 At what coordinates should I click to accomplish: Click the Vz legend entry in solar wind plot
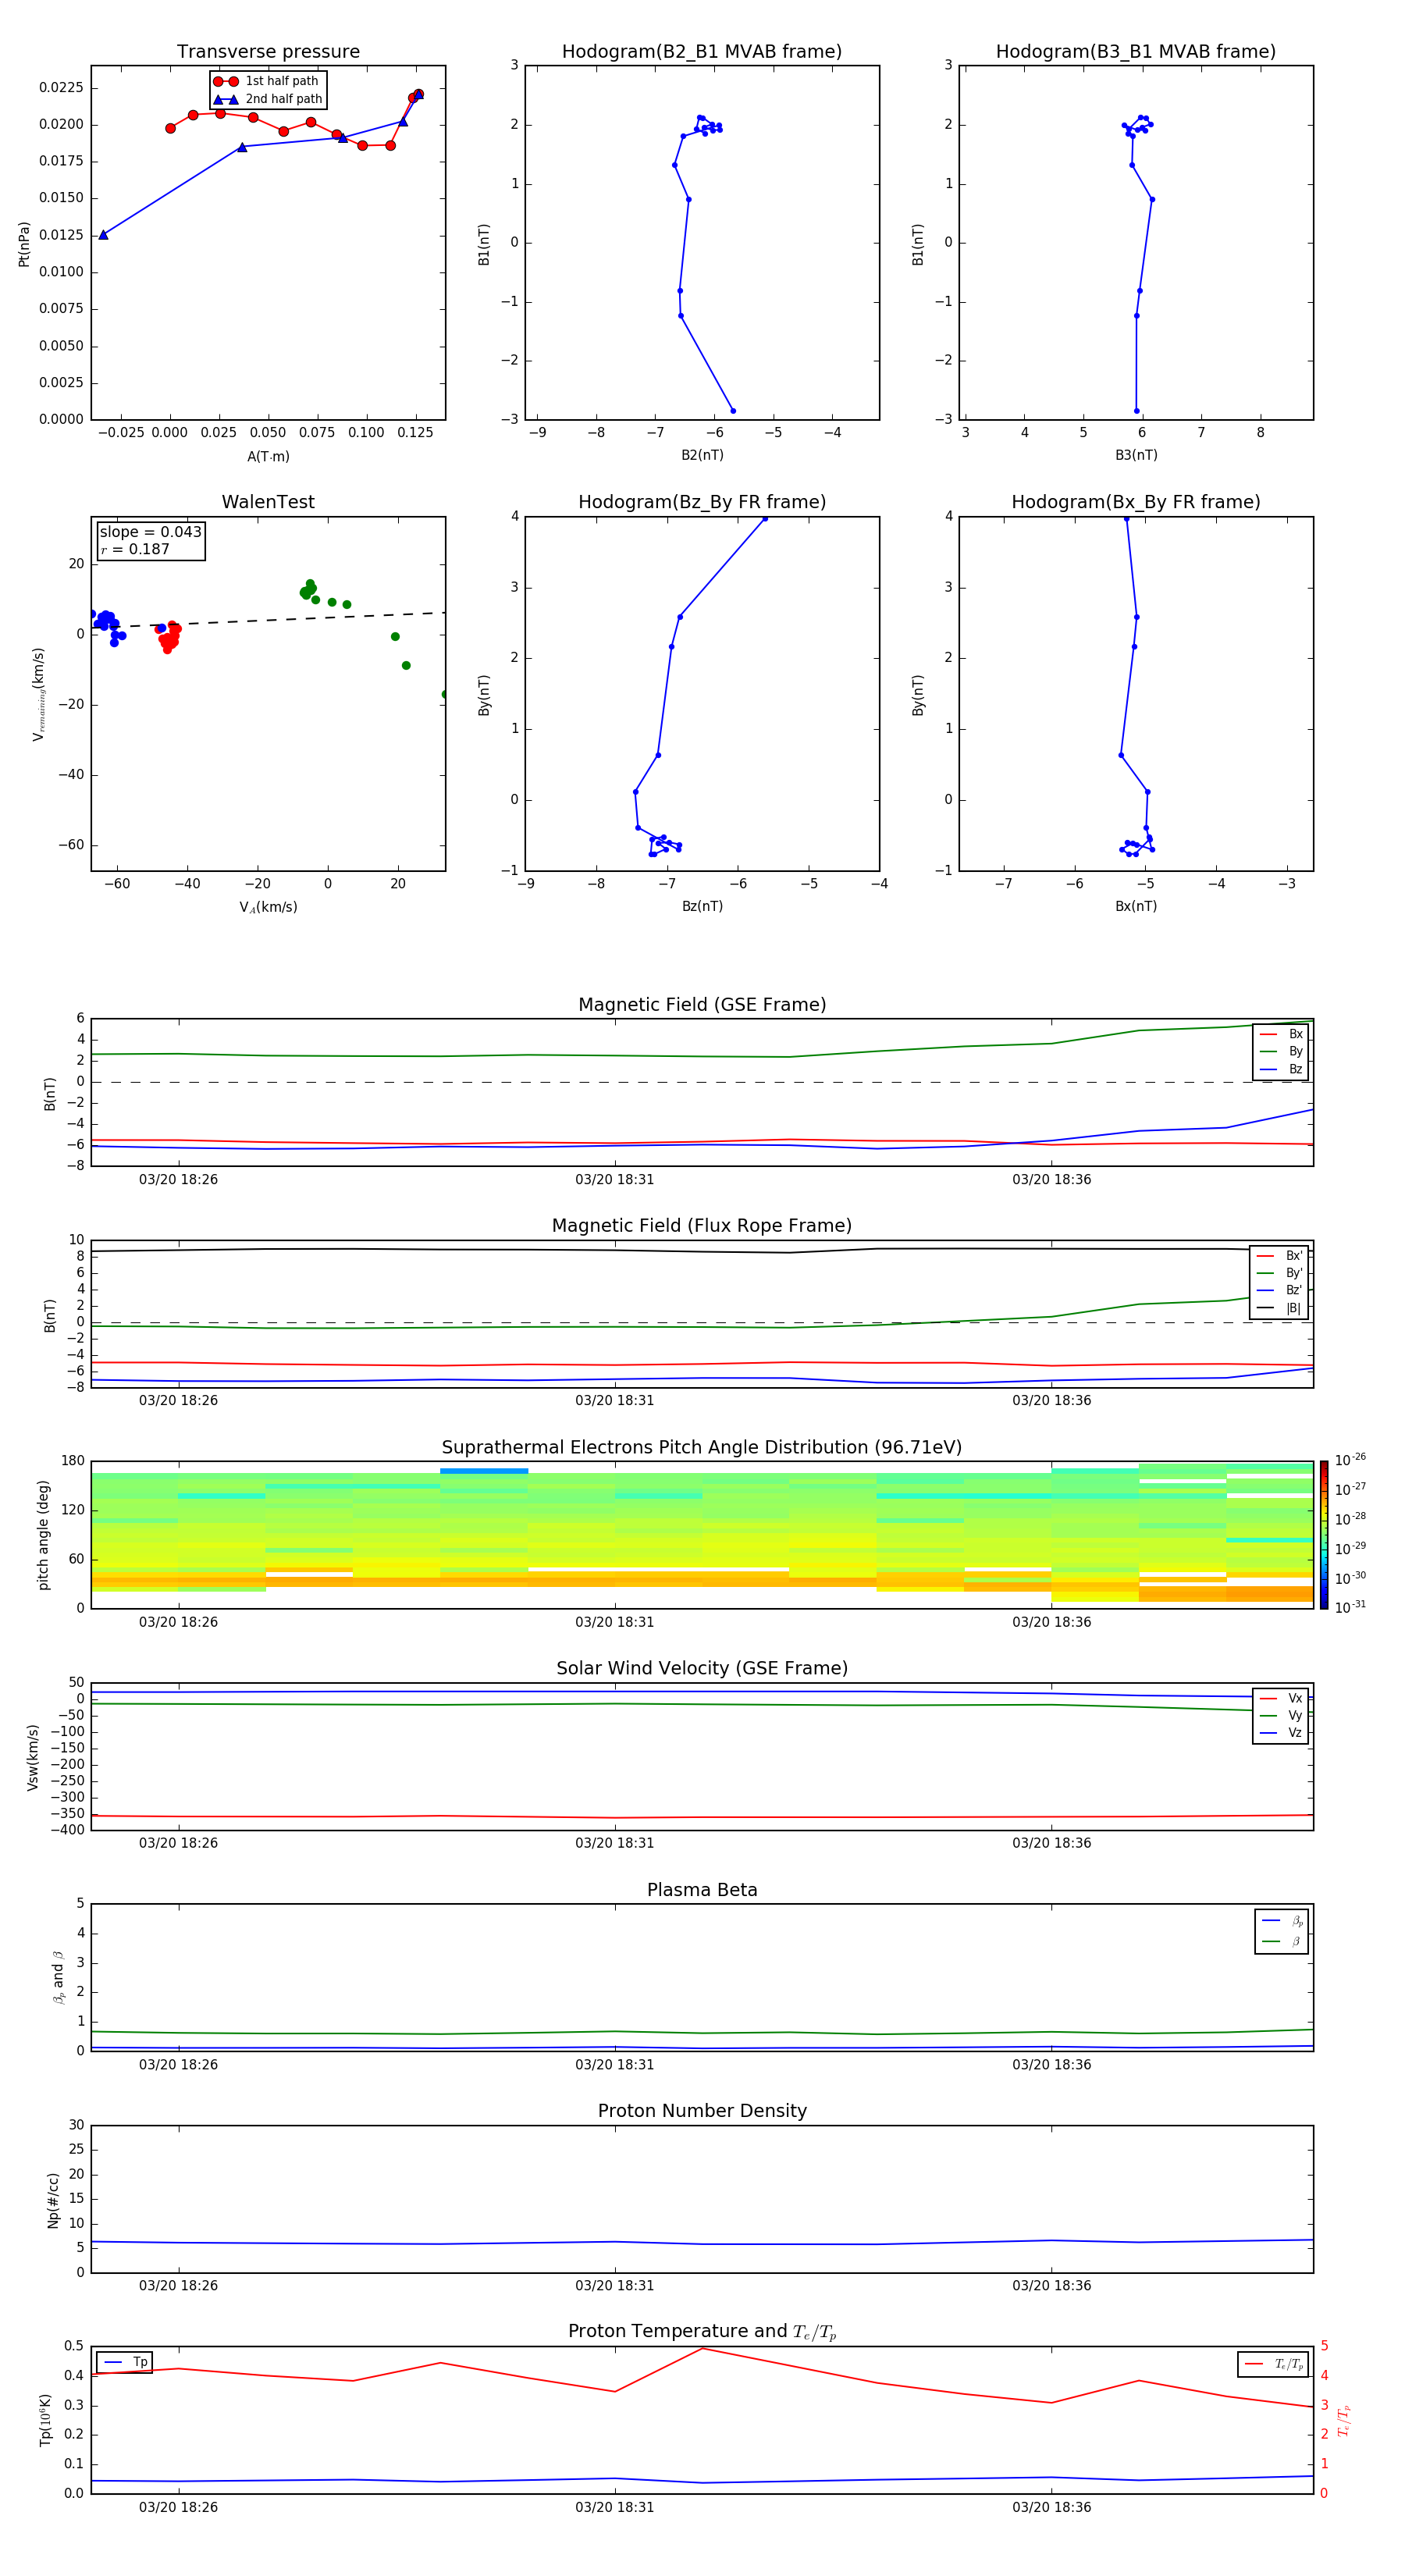1282,1733
